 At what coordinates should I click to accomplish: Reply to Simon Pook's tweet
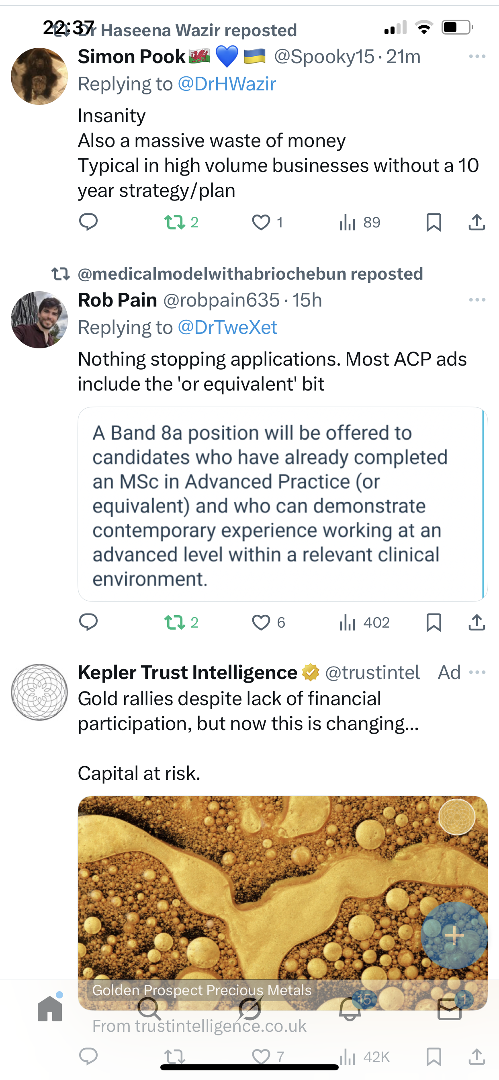pos(88,222)
